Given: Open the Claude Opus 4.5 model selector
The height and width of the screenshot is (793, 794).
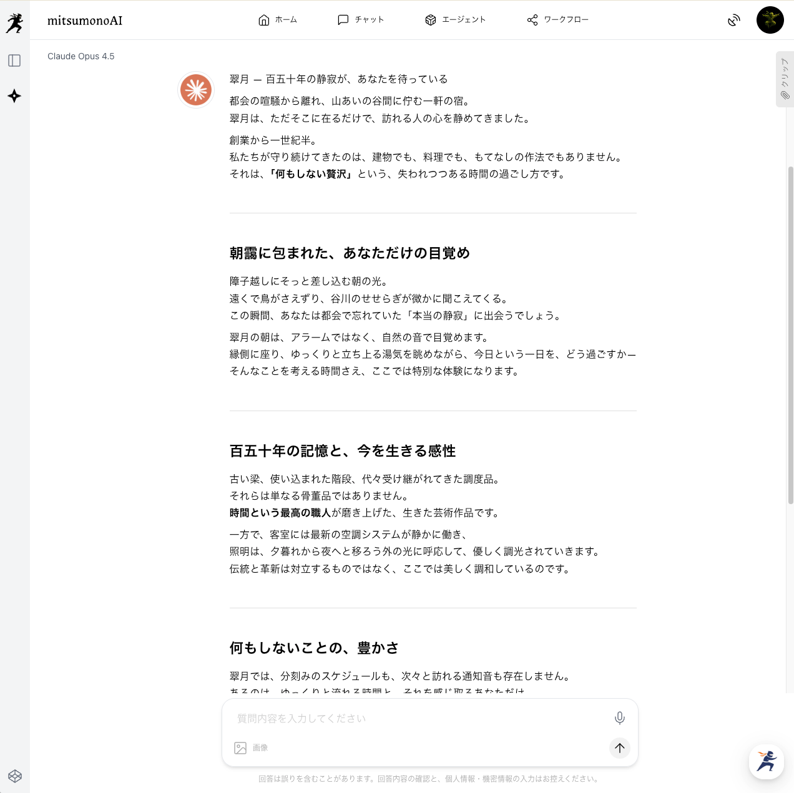Looking at the screenshot, I should point(81,56).
